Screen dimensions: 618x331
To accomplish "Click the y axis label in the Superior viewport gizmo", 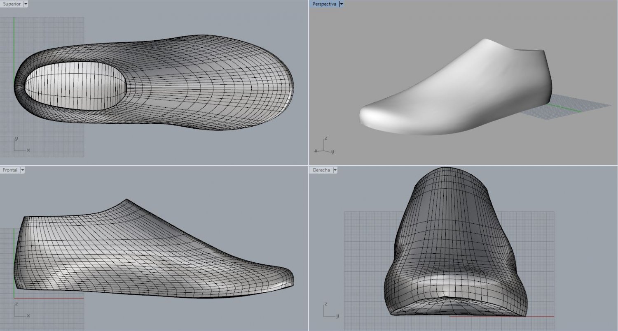I will [16, 138].
